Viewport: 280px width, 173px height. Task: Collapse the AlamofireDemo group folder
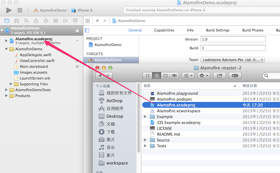6,49
